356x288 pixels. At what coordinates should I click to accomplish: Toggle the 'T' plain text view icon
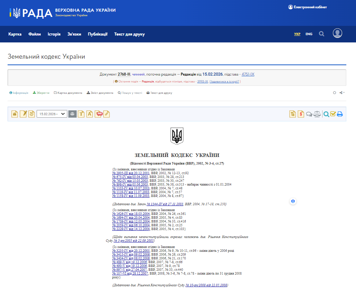pos(81,114)
